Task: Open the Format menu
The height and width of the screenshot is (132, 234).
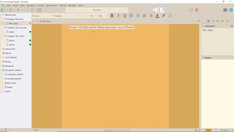Action: 63,5
